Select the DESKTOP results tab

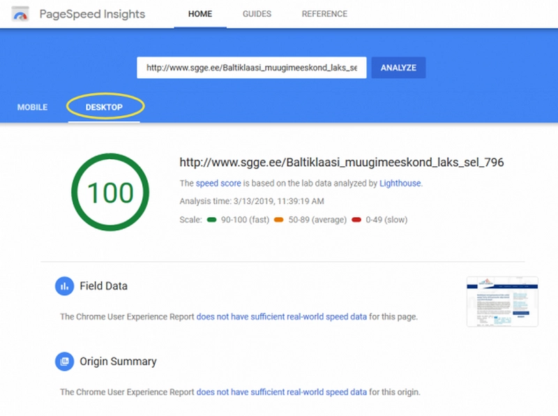104,107
